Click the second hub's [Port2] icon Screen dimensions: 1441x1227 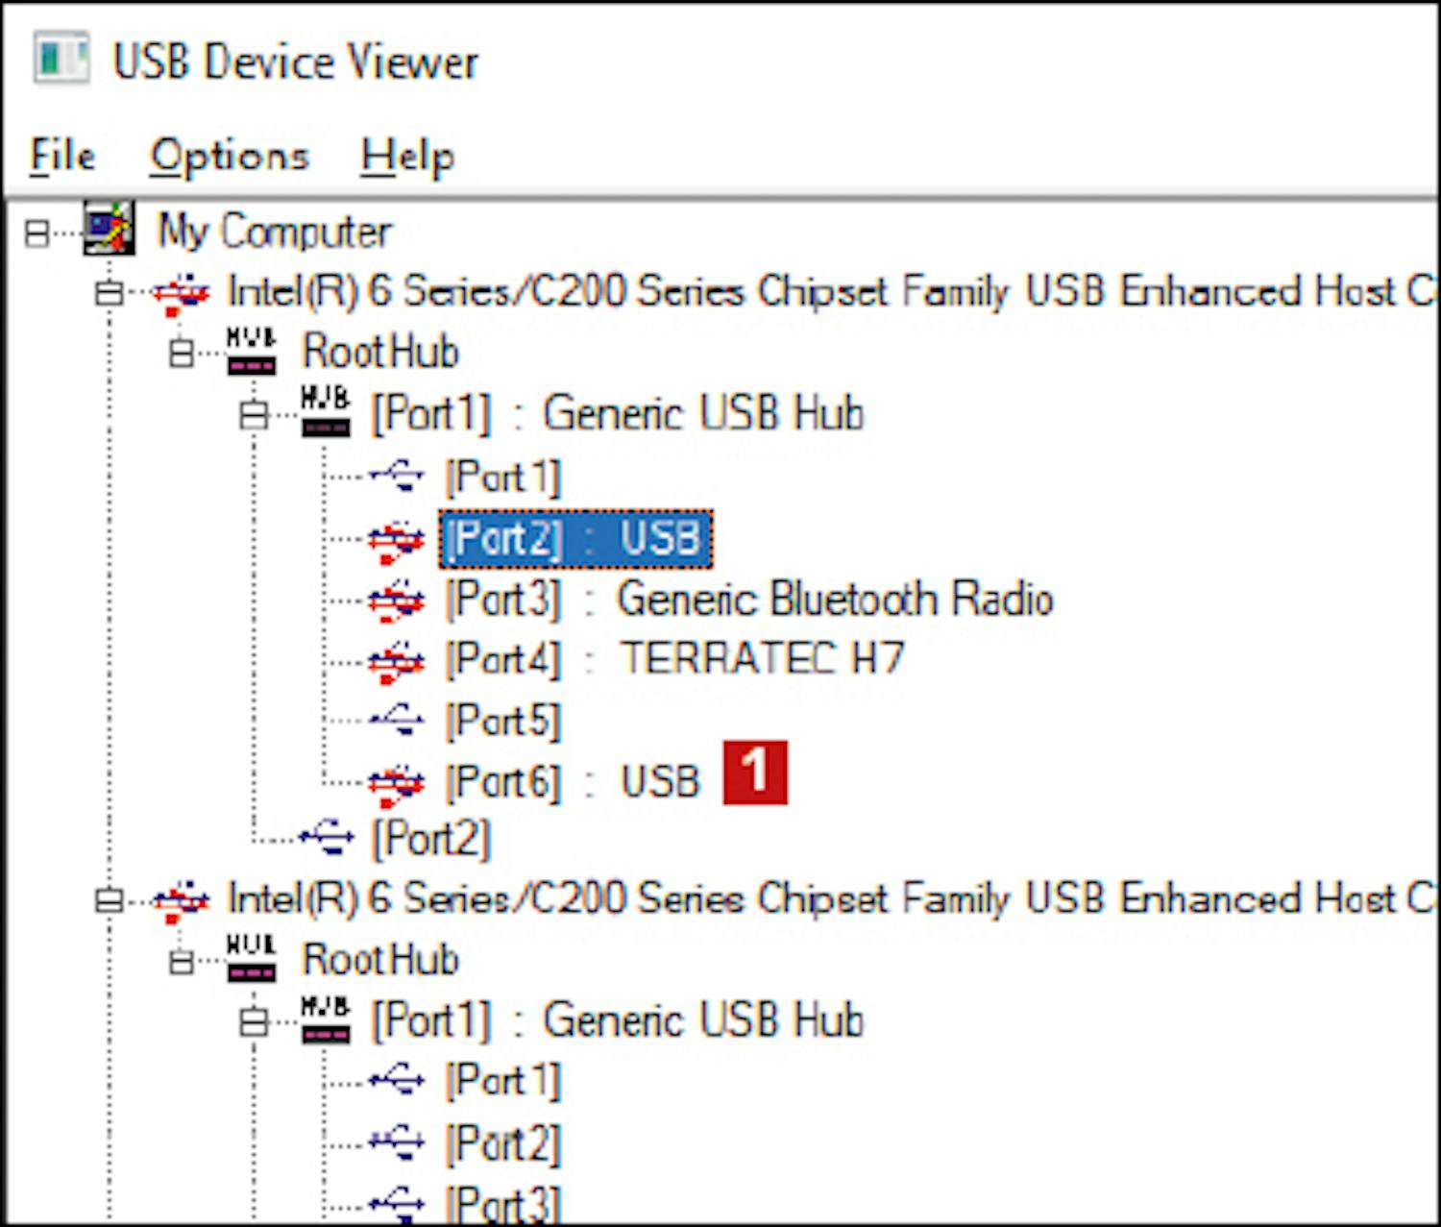click(x=397, y=1142)
